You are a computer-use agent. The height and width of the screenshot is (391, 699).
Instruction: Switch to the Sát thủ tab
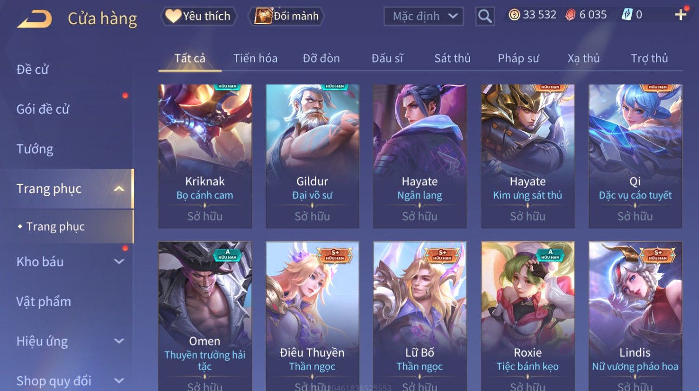point(452,58)
